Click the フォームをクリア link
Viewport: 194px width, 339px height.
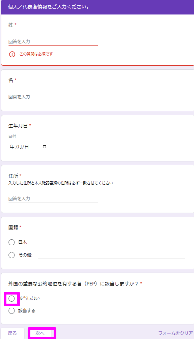tap(175, 333)
